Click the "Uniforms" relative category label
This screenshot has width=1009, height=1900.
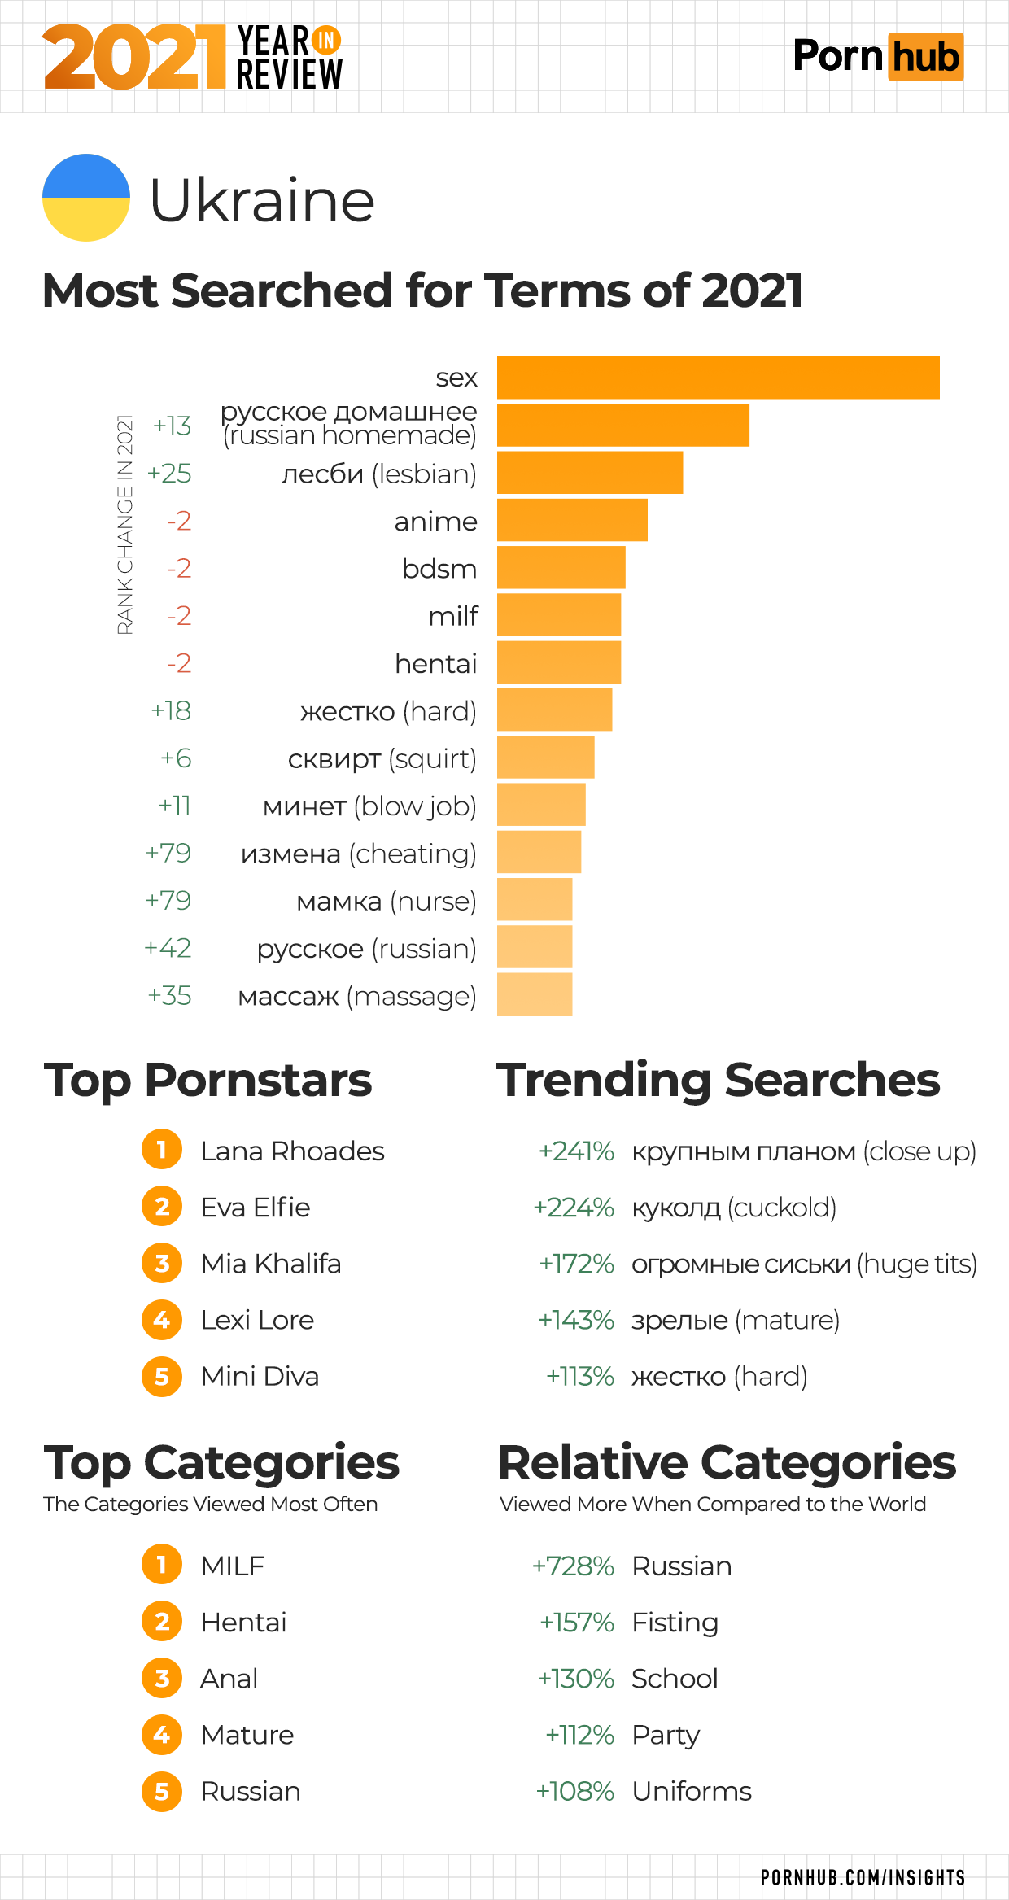pyautogui.click(x=692, y=1791)
